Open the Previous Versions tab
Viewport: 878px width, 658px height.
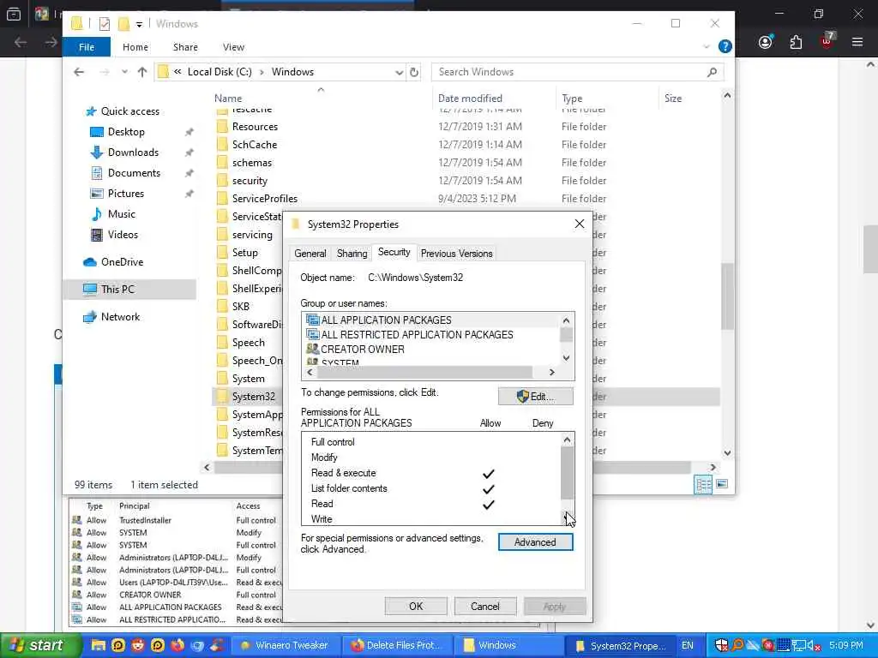coord(456,254)
